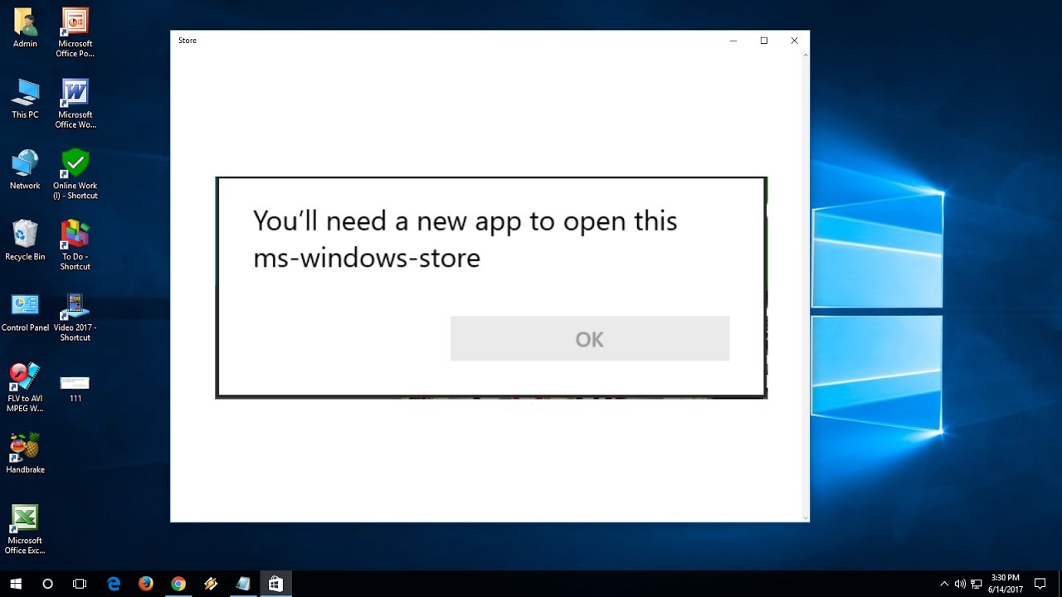Click the Cortana search button
Viewport: 1062px width, 597px height.
pyautogui.click(x=46, y=583)
